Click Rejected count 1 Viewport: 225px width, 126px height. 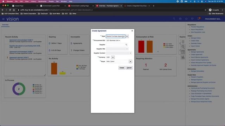(x=146, y=65)
